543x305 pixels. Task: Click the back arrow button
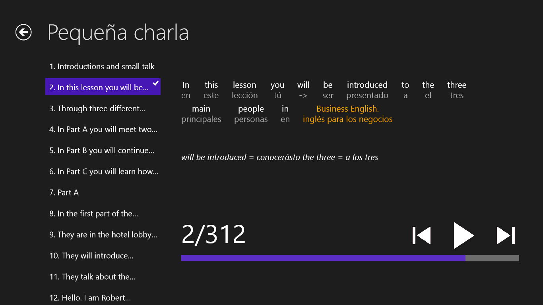point(23,32)
